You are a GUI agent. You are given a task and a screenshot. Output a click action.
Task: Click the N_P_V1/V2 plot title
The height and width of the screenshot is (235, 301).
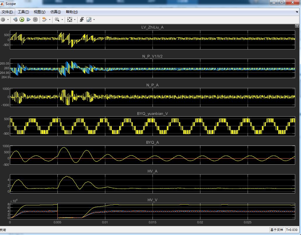tap(153, 56)
